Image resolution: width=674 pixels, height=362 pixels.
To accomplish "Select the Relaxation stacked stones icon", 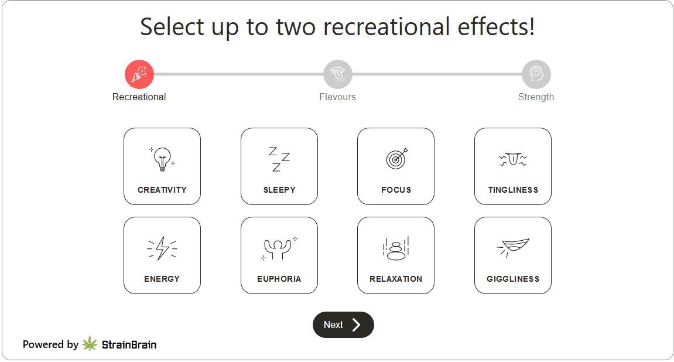I will (396, 248).
